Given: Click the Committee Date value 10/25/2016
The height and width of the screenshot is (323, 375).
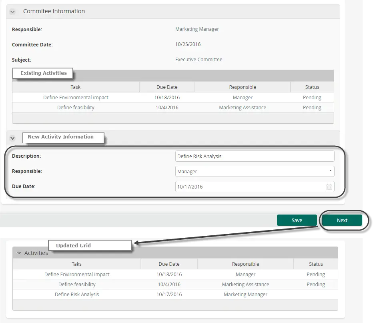Looking at the screenshot, I should point(188,44).
